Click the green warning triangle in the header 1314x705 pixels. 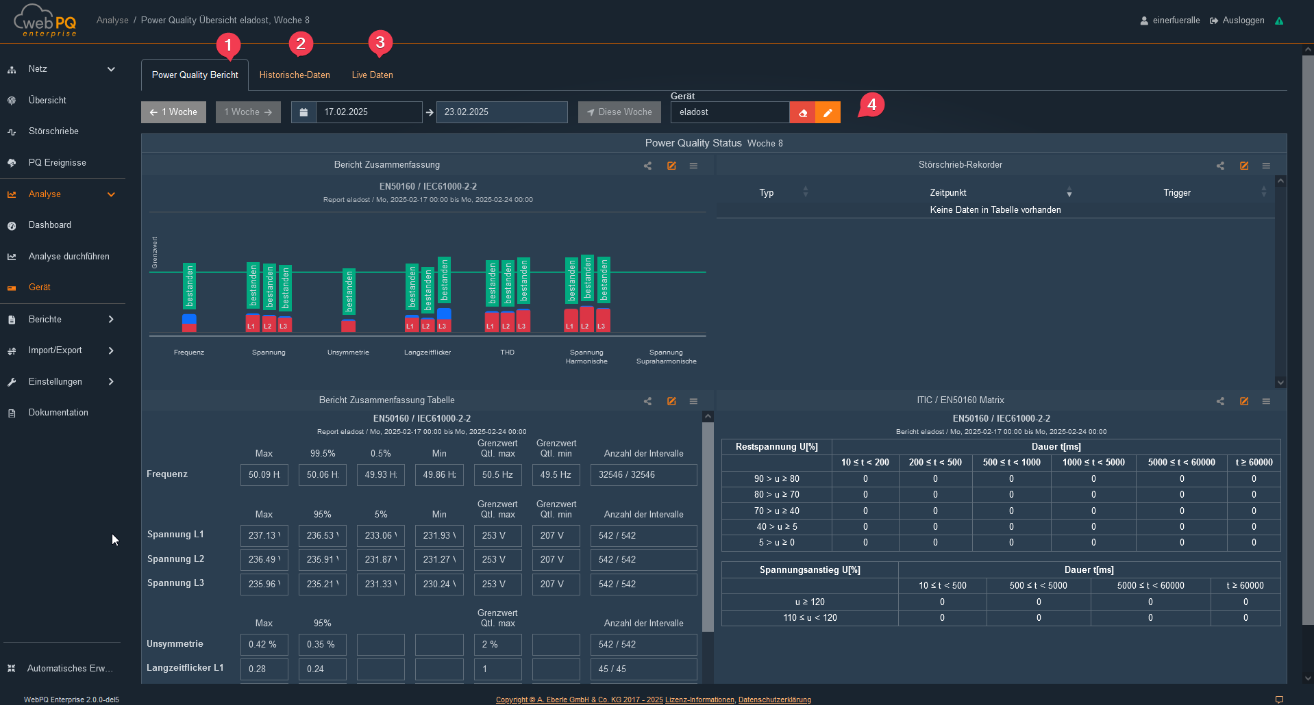[x=1279, y=21]
